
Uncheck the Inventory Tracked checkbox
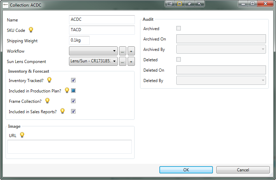coord(73,80)
